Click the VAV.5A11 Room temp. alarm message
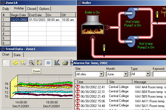This screenshot has height=110, width=166. (x=150, y=106)
